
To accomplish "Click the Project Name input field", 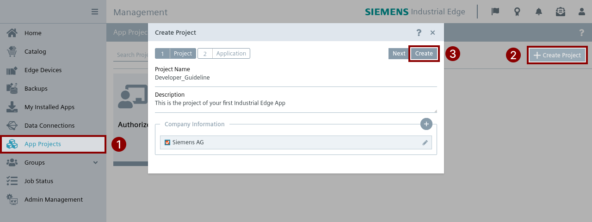I will tap(296, 78).
